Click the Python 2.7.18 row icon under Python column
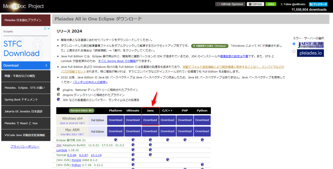Screen dimensions: 333x169 [202, 165]
